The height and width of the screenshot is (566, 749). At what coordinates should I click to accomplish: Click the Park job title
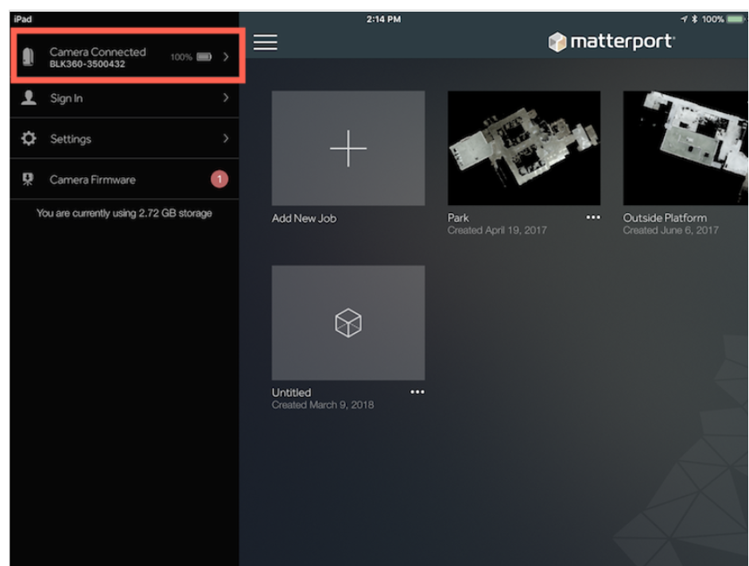pos(458,218)
